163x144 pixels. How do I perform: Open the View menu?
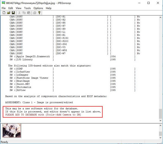(18, 8)
